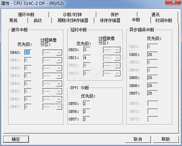Open OB47 process image partition dropdown
The width and height of the screenshot is (182, 146).
[52, 107]
